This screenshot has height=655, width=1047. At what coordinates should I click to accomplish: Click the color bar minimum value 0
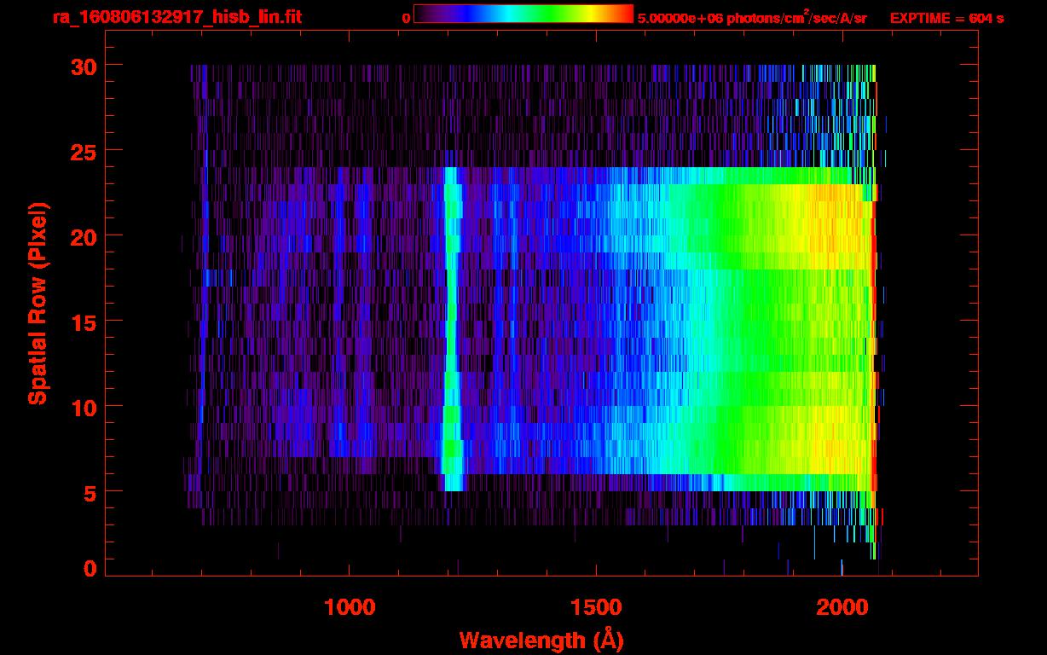(x=406, y=19)
